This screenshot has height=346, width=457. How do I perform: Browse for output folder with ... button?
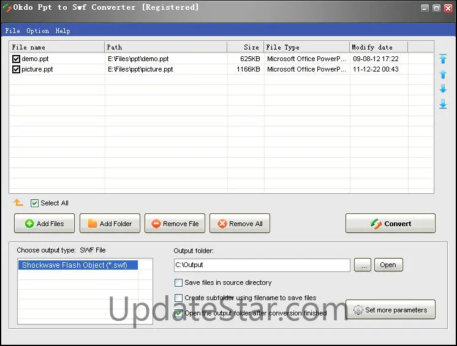362,265
